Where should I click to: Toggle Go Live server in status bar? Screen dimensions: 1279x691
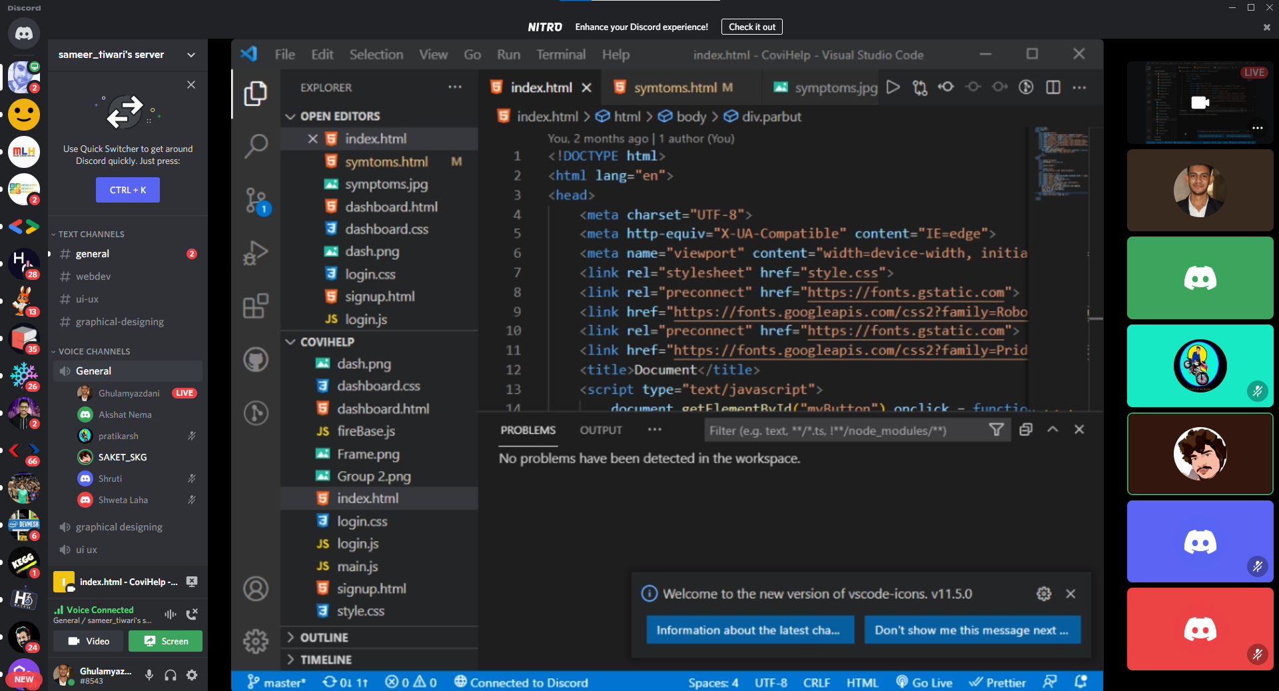pos(924,682)
